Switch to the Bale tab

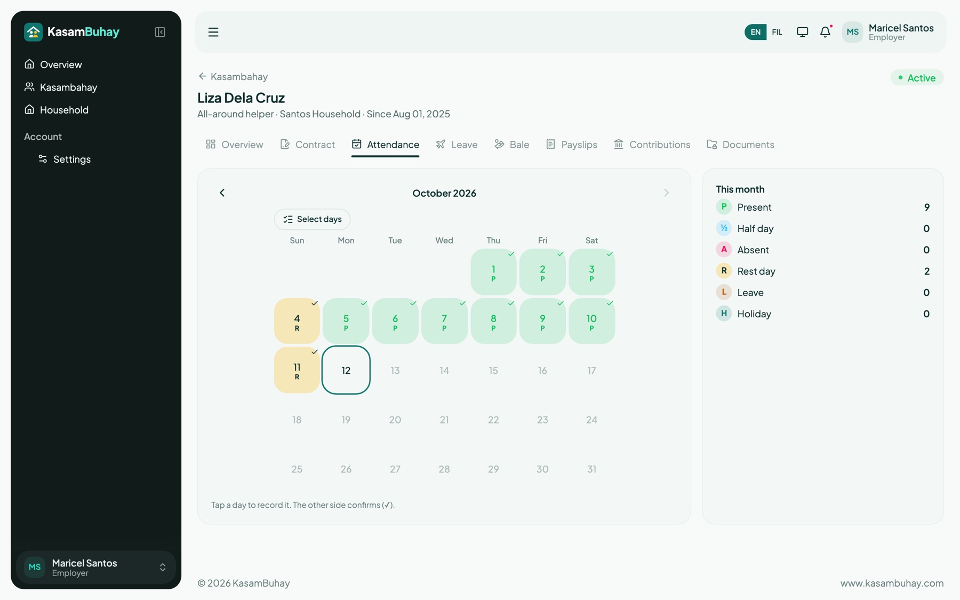click(511, 145)
